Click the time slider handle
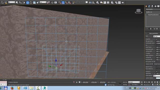The height and width of the screenshot is (90, 160). 5,80
